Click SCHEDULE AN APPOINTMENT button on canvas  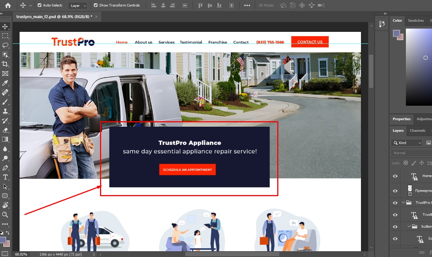(x=187, y=170)
